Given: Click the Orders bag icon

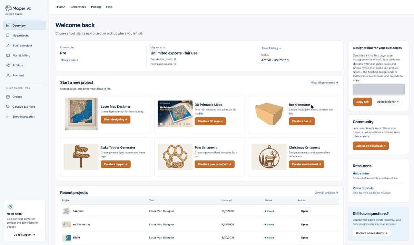Looking at the screenshot, I should click(x=8, y=97).
